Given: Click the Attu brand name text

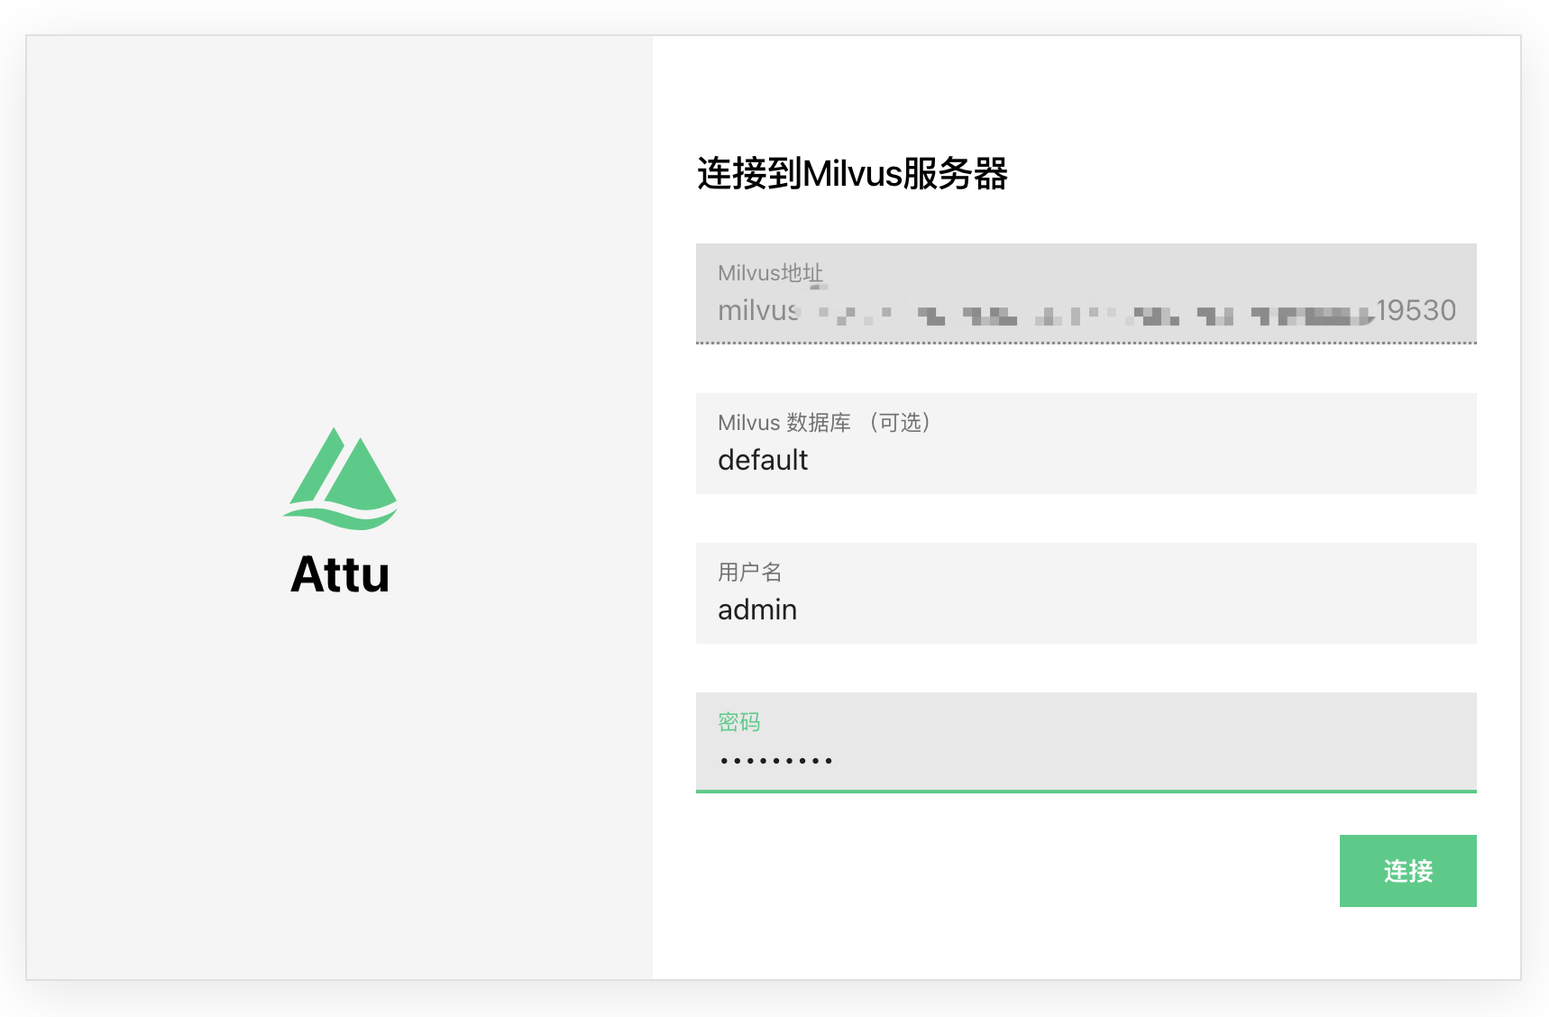Looking at the screenshot, I should (340, 574).
